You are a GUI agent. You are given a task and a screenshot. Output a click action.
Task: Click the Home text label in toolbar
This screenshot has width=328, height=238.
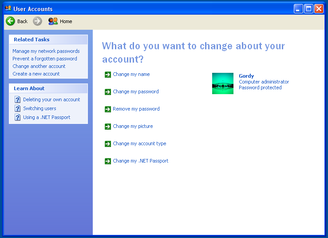pos(66,21)
